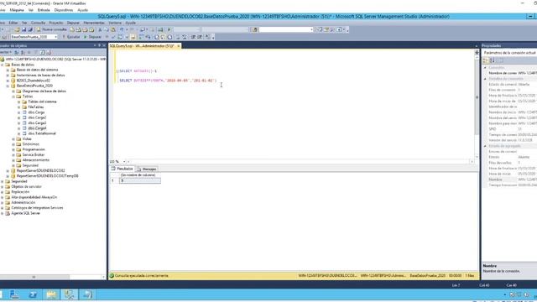Viewport: 537px width, 302px height.
Task: Collapse the BaseDatosPrueba_2020 database node
Action: tap(8, 86)
